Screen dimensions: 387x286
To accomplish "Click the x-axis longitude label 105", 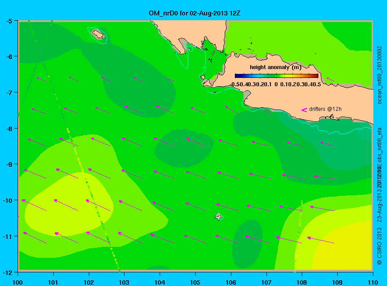I will pos(195,282).
